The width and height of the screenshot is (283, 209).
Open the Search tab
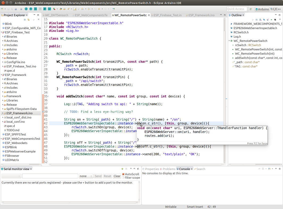point(199,169)
